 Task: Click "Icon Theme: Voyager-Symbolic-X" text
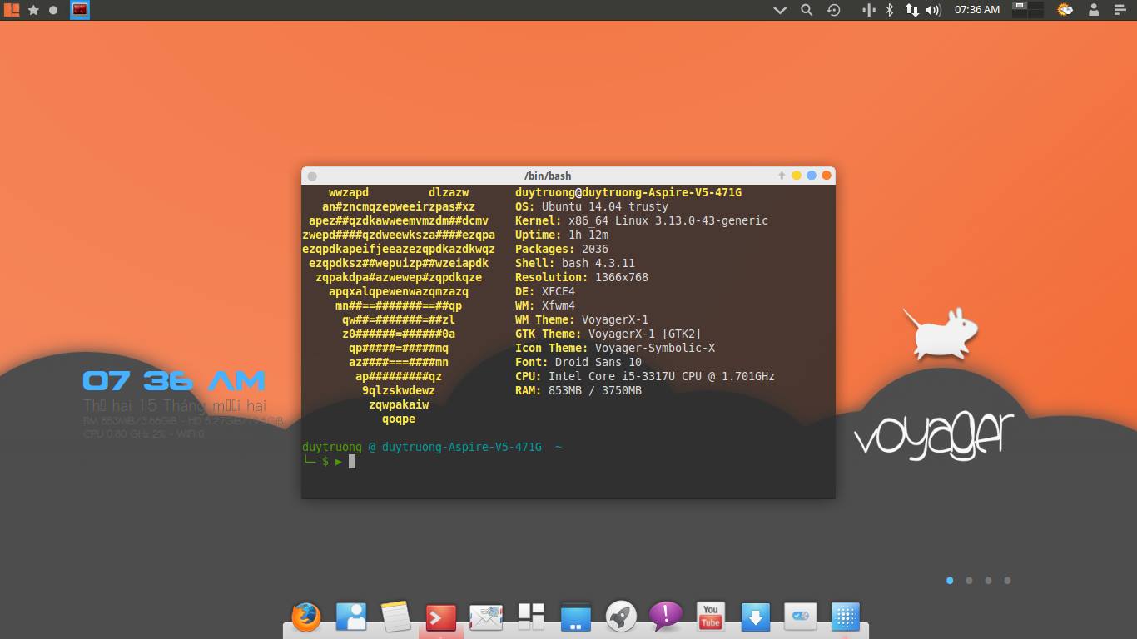(x=615, y=348)
